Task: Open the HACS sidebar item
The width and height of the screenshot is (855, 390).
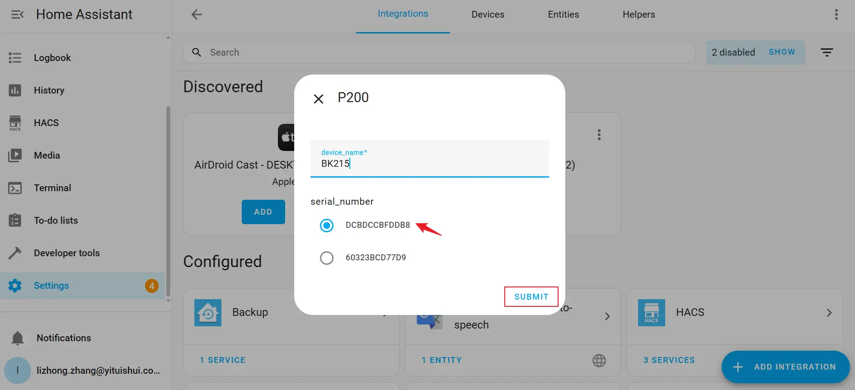Action: click(x=46, y=123)
